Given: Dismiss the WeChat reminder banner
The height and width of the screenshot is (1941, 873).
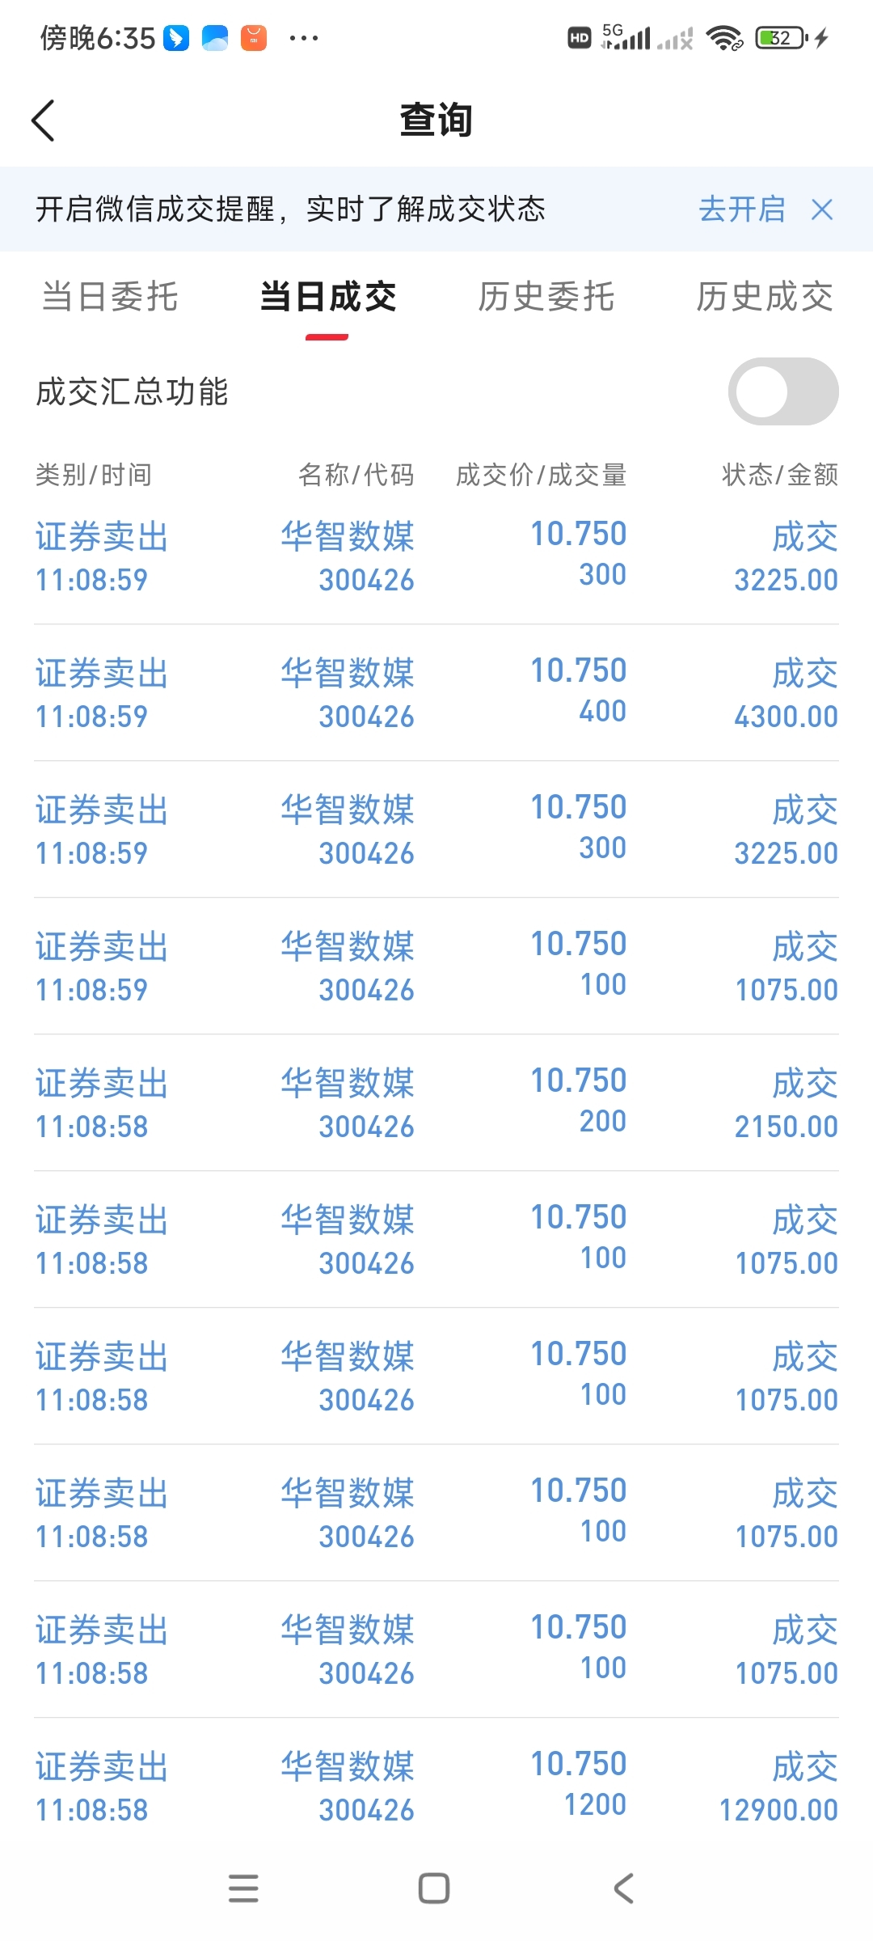Looking at the screenshot, I should tap(822, 210).
